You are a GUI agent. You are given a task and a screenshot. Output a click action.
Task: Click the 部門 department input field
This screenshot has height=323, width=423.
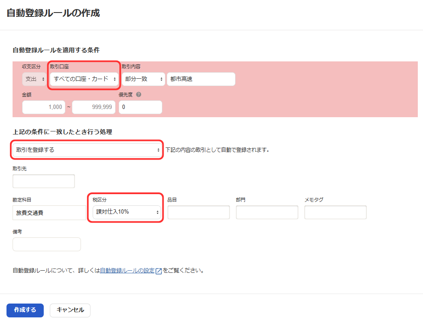267,212
